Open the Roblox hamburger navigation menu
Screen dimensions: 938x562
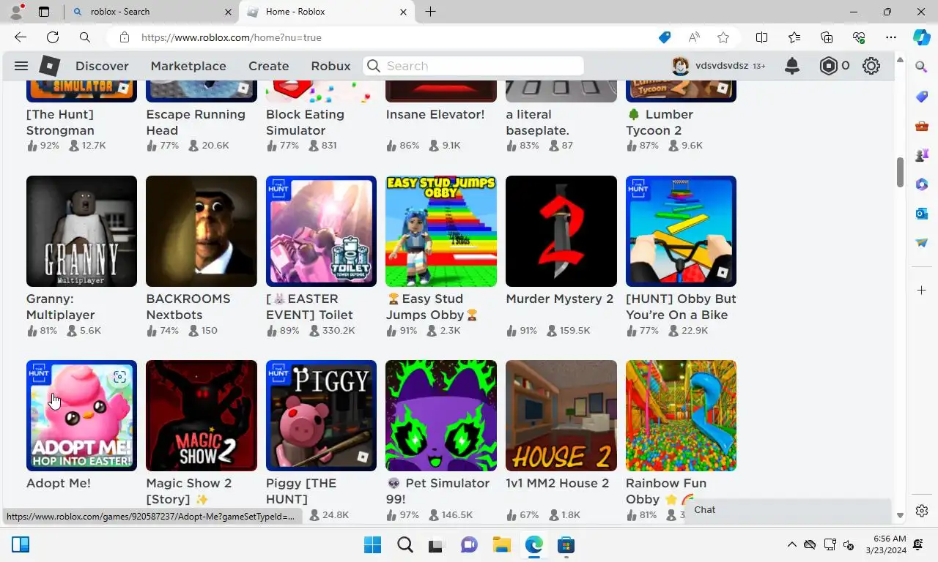21,66
